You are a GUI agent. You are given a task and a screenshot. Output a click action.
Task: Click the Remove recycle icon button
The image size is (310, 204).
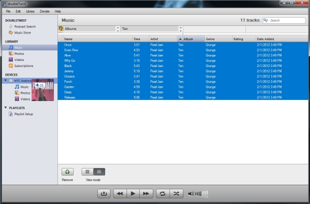pos(68,172)
